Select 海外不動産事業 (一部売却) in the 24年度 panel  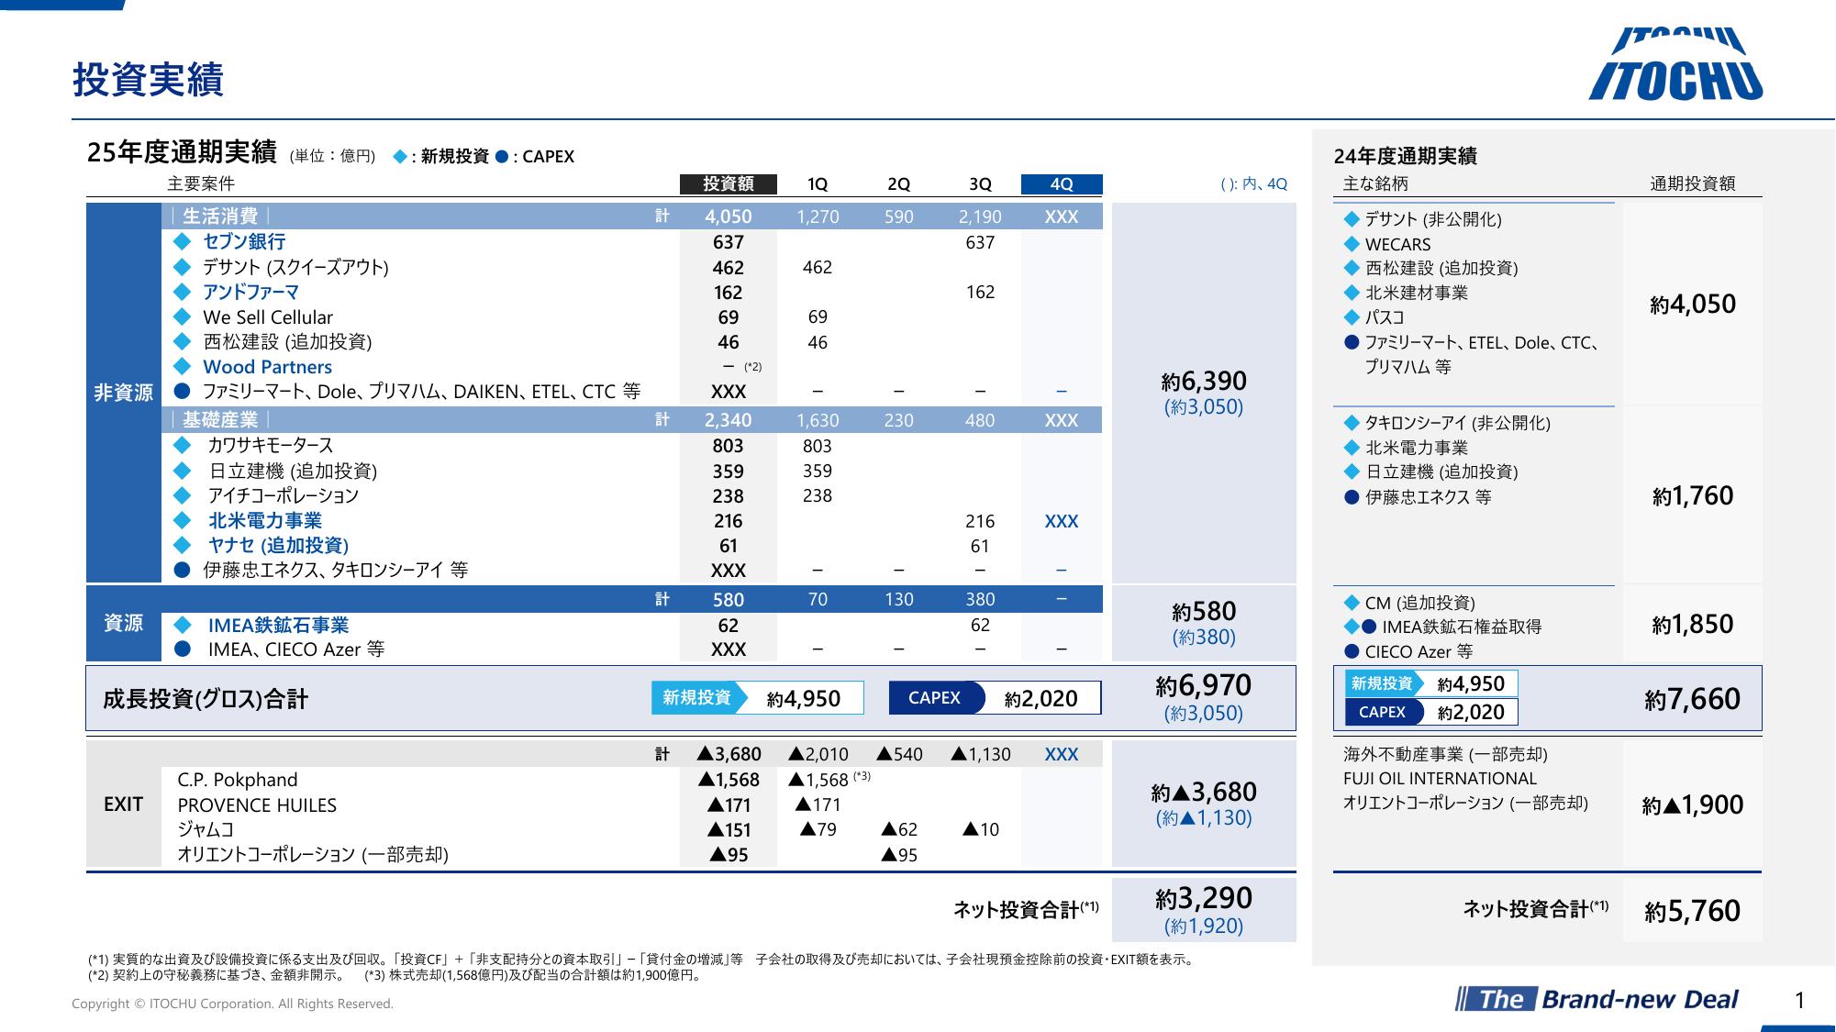point(1445,754)
